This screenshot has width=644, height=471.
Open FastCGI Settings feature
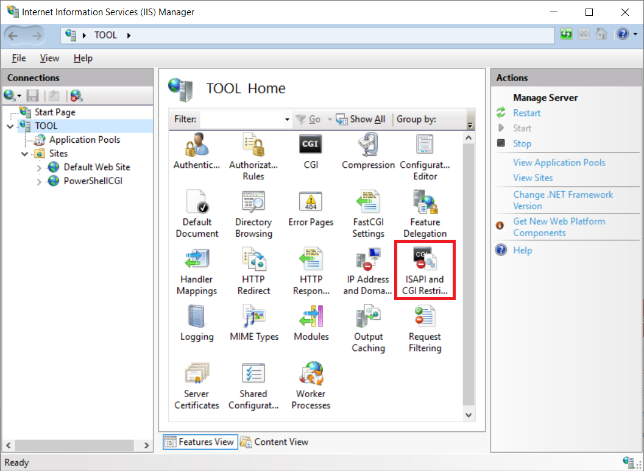click(x=368, y=214)
